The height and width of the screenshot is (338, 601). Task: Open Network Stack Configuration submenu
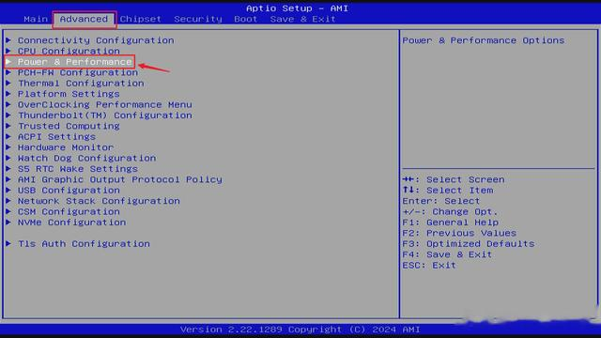tap(99, 201)
